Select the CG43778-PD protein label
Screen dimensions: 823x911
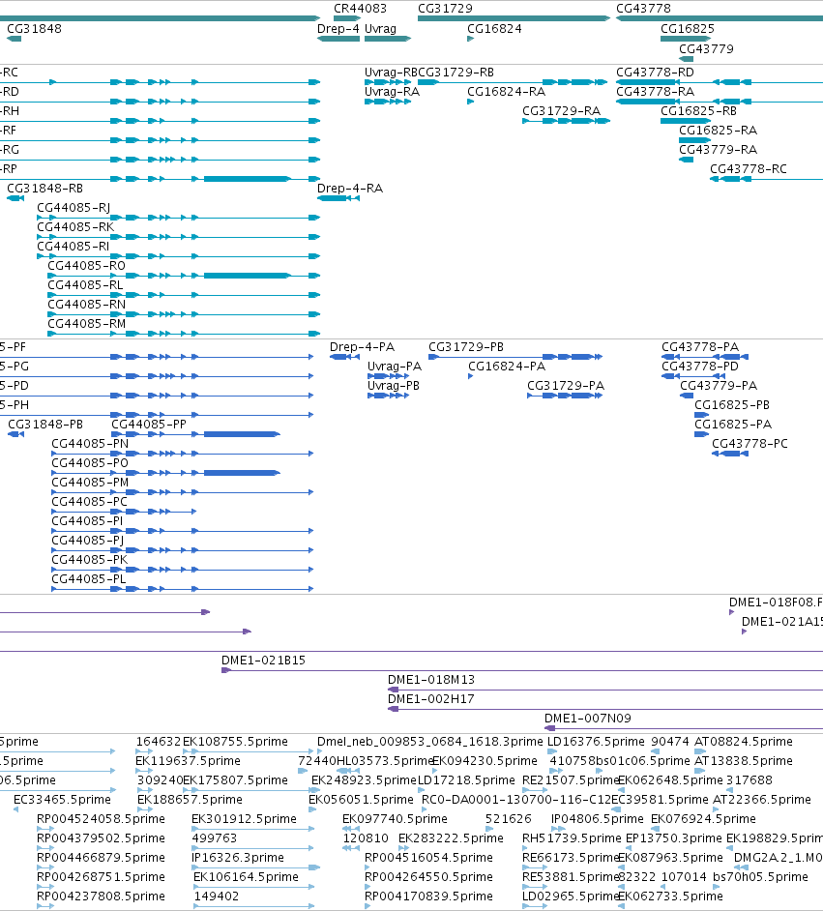700,366
